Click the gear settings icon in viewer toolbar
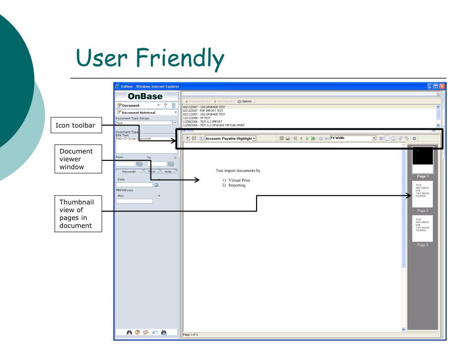The image size is (470, 352). pyautogui.click(x=414, y=138)
